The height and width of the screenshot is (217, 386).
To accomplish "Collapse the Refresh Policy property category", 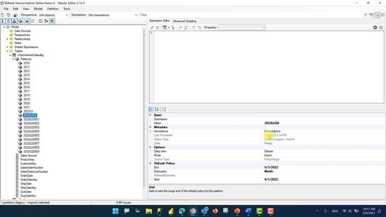I will point(150,163).
